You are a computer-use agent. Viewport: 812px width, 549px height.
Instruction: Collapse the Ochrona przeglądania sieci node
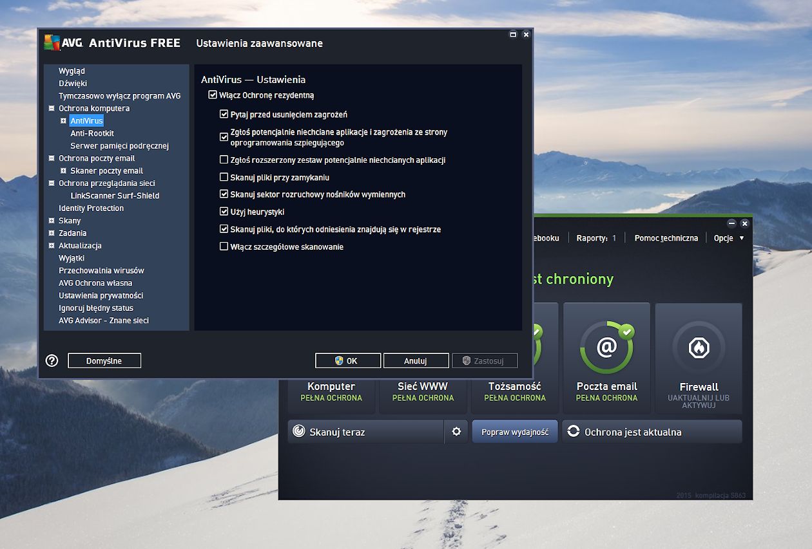pos(52,183)
